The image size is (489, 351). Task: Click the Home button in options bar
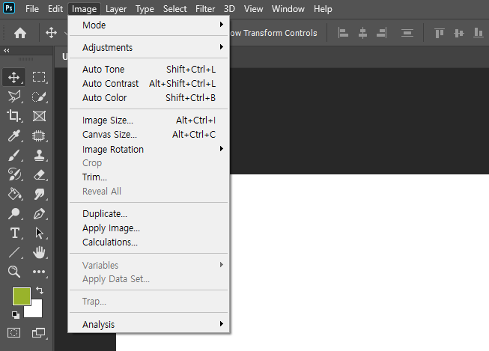pos(20,33)
